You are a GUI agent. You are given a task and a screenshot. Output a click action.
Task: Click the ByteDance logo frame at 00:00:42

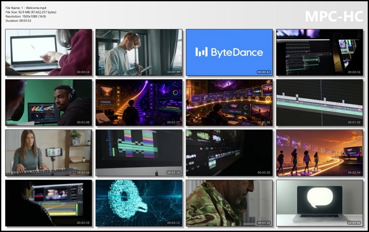coord(229,52)
